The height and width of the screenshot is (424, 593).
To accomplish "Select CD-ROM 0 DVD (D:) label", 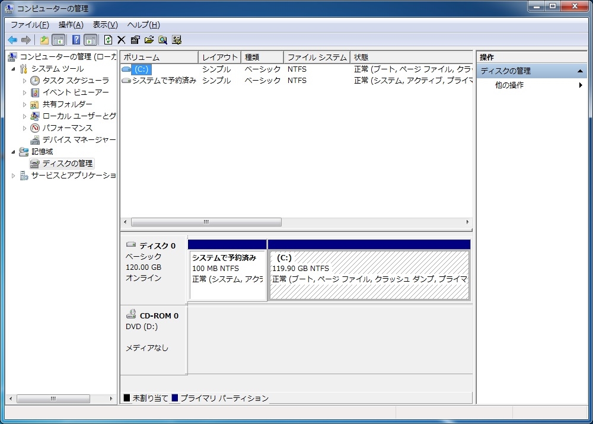I will pyautogui.click(x=142, y=326).
